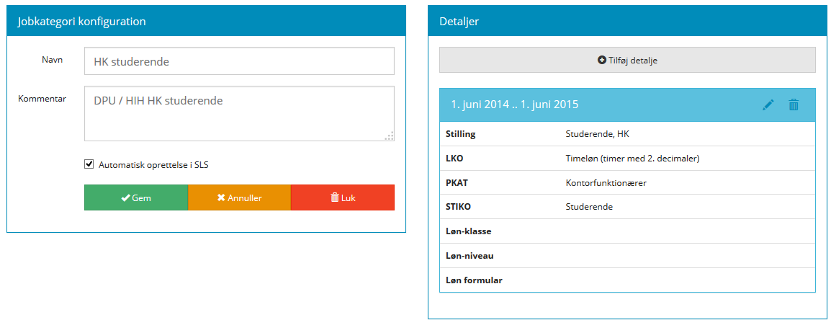Viewport: 831px width, 320px height.
Task: Click the Stilling row value Studerende, HK
Action: pyautogui.click(x=598, y=134)
